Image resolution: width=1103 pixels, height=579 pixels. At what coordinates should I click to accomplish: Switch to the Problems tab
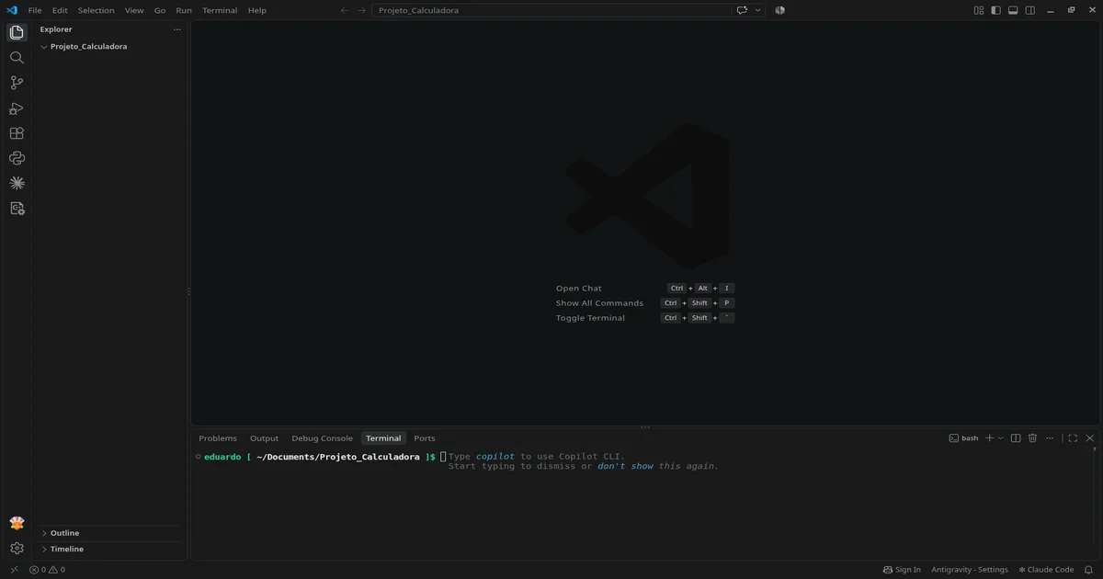click(218, 438)
